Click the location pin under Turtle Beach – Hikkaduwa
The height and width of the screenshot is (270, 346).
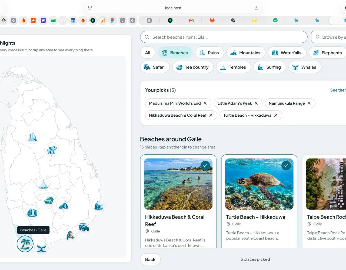coord(228,224)
